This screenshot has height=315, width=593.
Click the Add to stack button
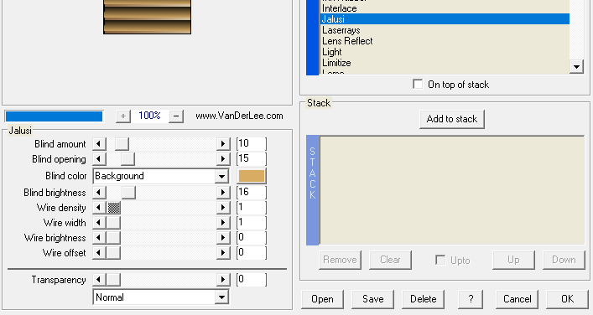tap(452, 119)
